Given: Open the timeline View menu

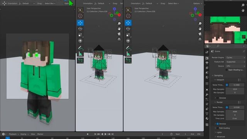Looking at the screenshot, I should click(x=33, y=134).
